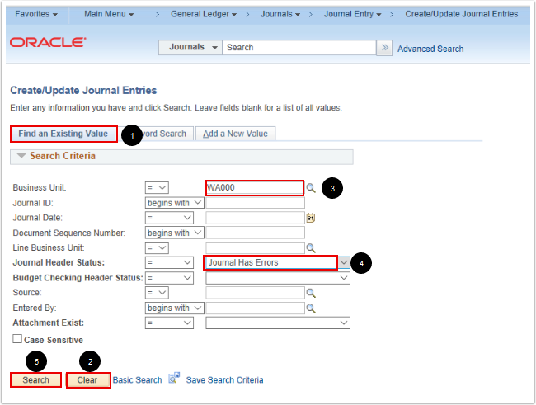Open the Main Menu
This screenshot has height=405, width=536.
tap(109, 14)
